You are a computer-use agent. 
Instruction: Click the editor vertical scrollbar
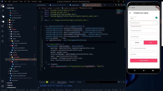125,29
